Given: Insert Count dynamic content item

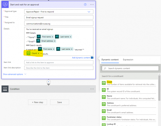Looking at the screenshot, I should pos(129,83).
